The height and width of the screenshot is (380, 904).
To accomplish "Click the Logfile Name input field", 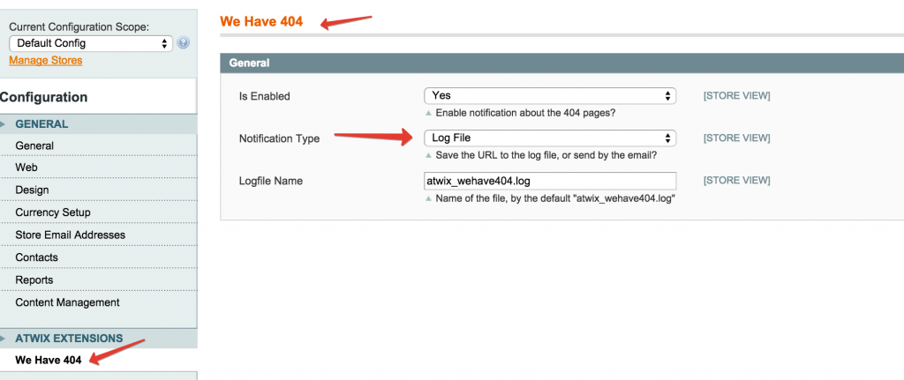I will pos(550,181).
